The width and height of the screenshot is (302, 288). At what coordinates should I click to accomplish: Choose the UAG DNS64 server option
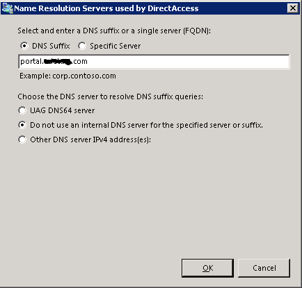pyautogui.click(x=22, y=110)
